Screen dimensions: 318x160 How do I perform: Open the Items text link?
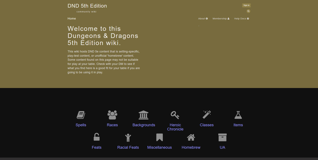click(x=238, y=125)
